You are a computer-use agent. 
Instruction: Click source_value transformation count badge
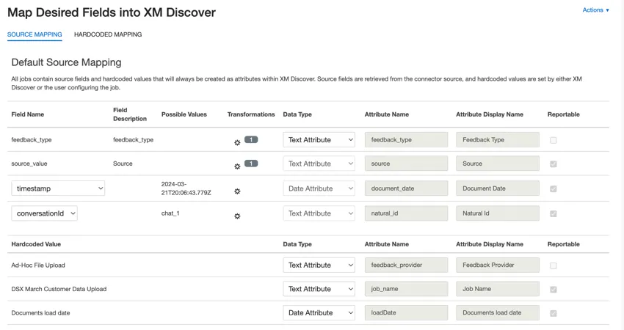[251, 164]
